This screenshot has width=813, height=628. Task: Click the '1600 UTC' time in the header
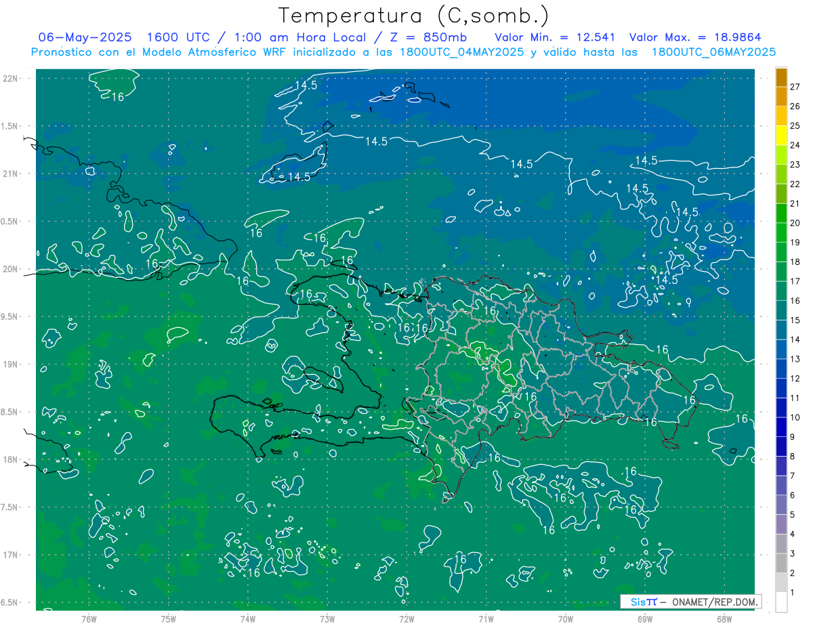(178, 37)
